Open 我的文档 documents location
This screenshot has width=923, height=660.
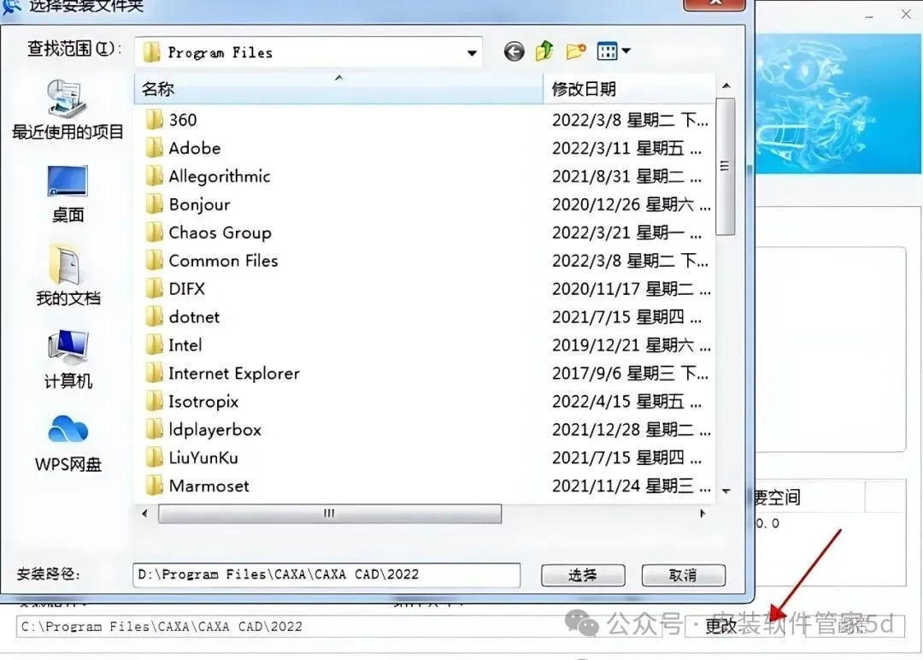click(68, 275)
